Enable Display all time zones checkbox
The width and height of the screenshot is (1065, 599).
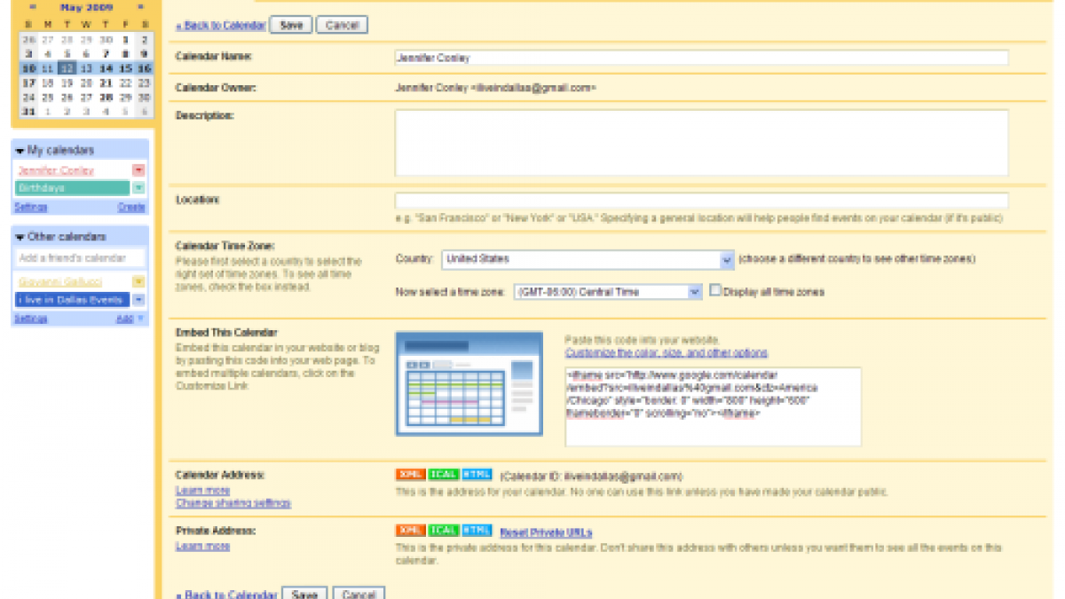(x=715, y=291)
